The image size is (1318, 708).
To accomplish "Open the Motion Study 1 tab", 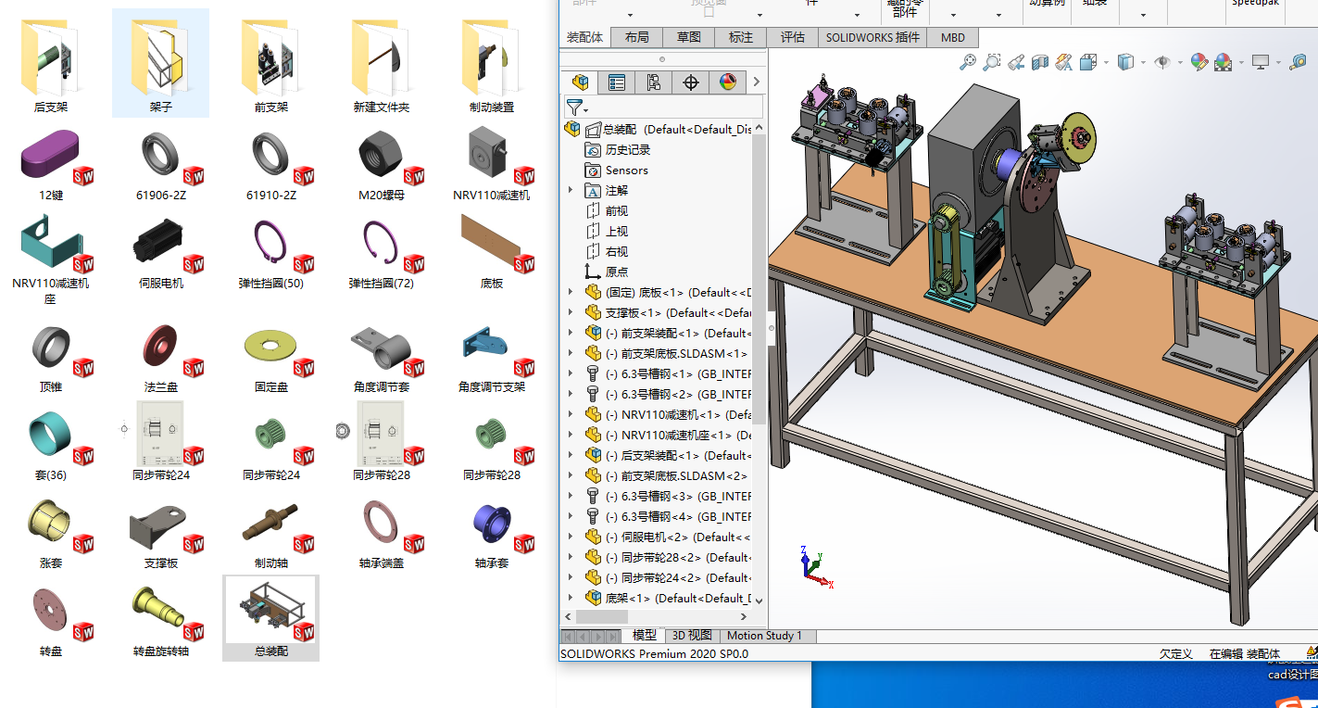I will point(764,636).
